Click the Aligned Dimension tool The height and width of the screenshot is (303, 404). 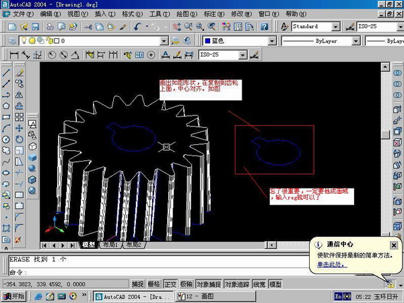click(26, 55)
